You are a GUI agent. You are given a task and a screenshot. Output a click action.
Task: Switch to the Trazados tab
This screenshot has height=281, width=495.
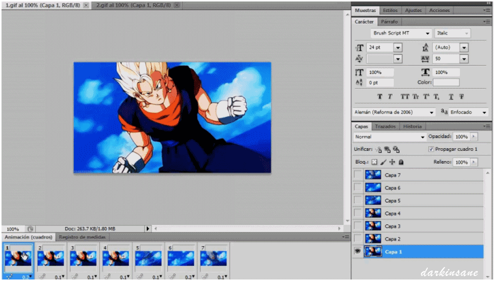pos(385,126)
